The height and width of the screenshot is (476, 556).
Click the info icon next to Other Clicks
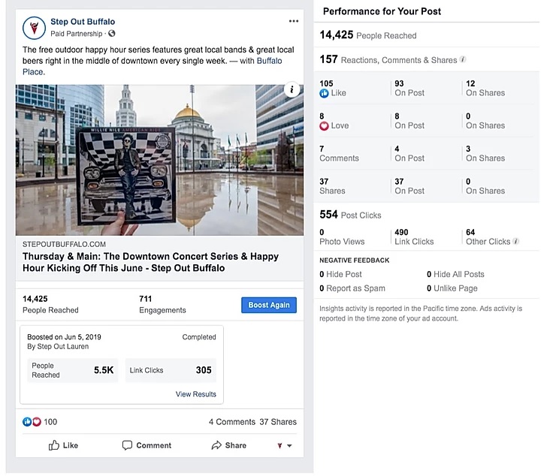[516, 241]
